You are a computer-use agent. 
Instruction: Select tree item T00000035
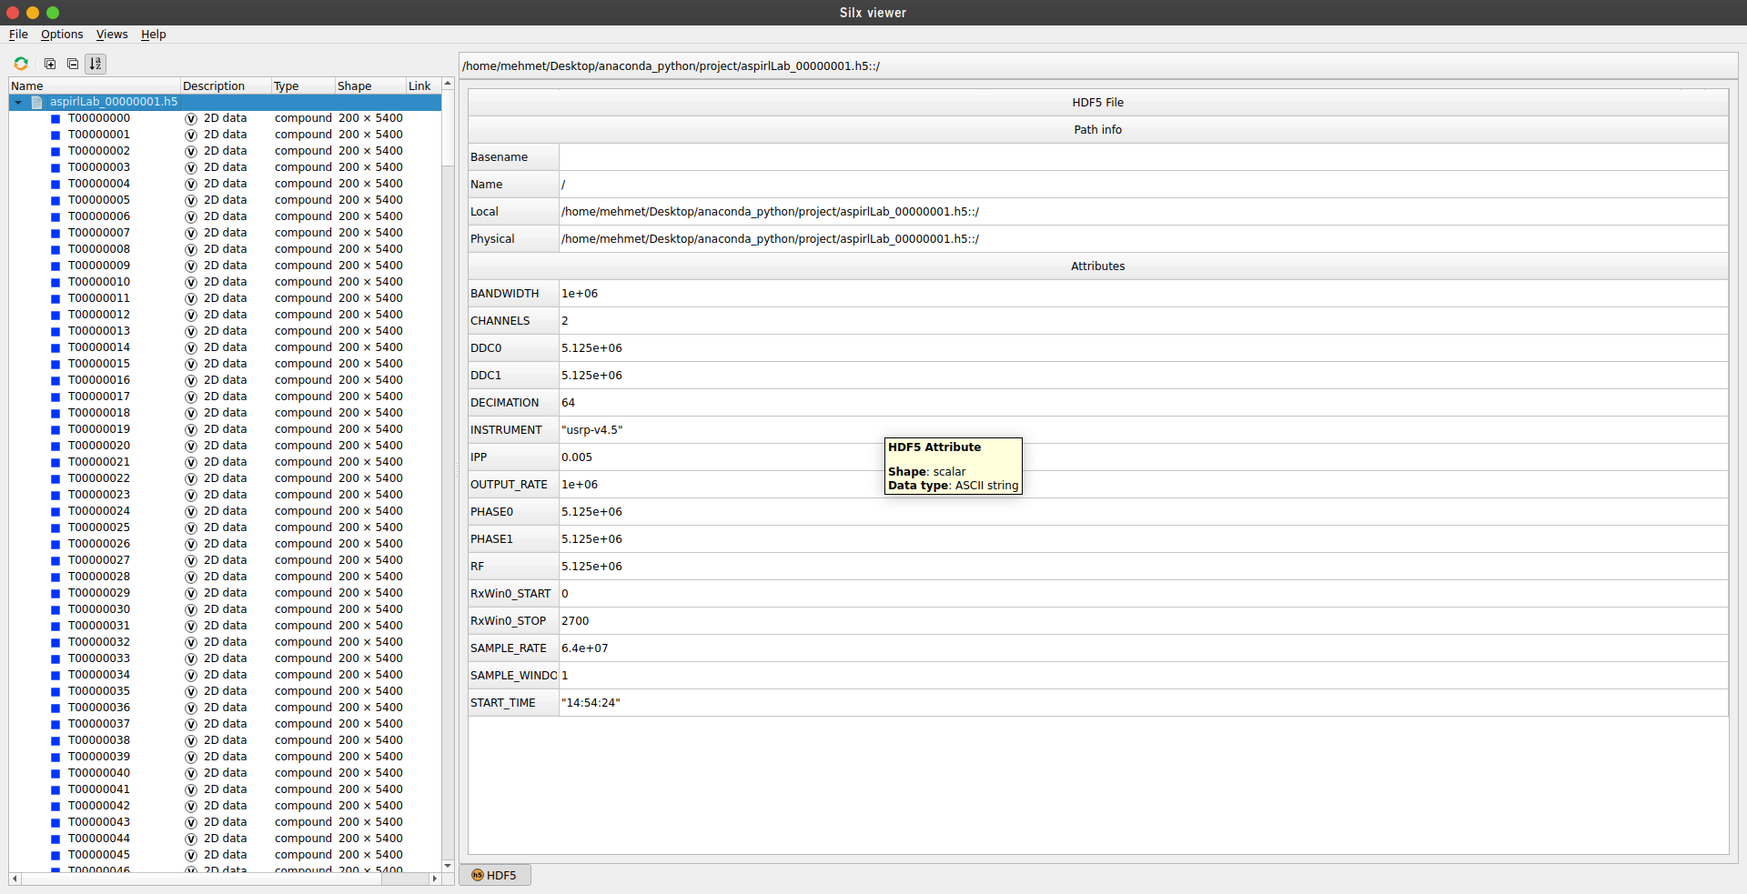(x=99, y=691)
